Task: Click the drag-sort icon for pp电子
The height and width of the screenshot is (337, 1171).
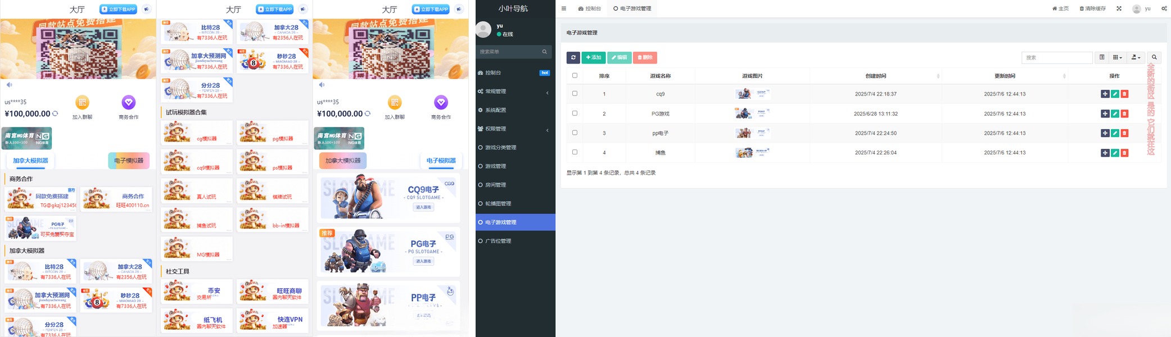Action: [x=1105, y=133]
